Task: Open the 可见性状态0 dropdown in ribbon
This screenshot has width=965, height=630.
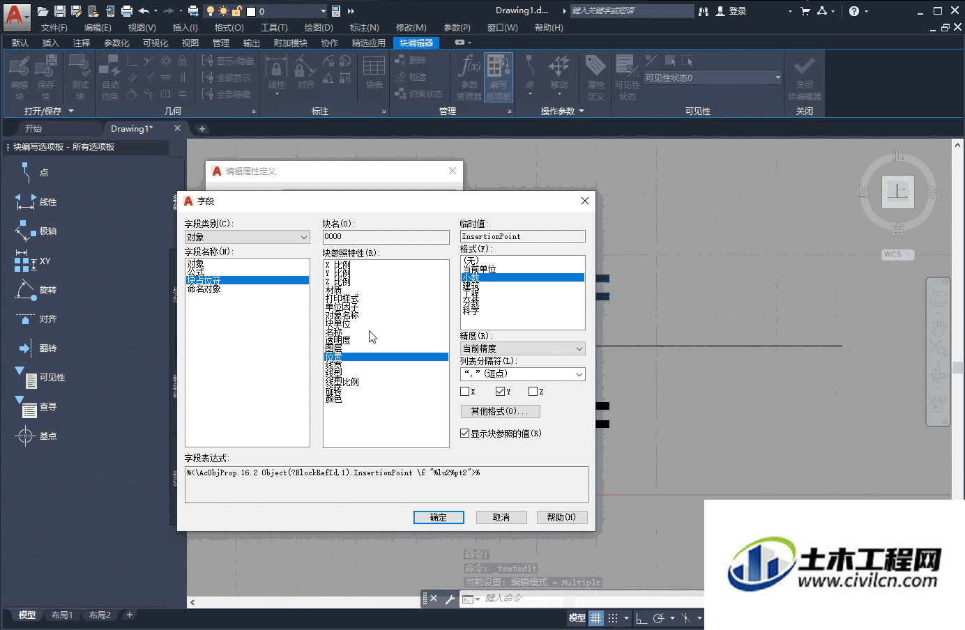Action: (x=713, y=77)
